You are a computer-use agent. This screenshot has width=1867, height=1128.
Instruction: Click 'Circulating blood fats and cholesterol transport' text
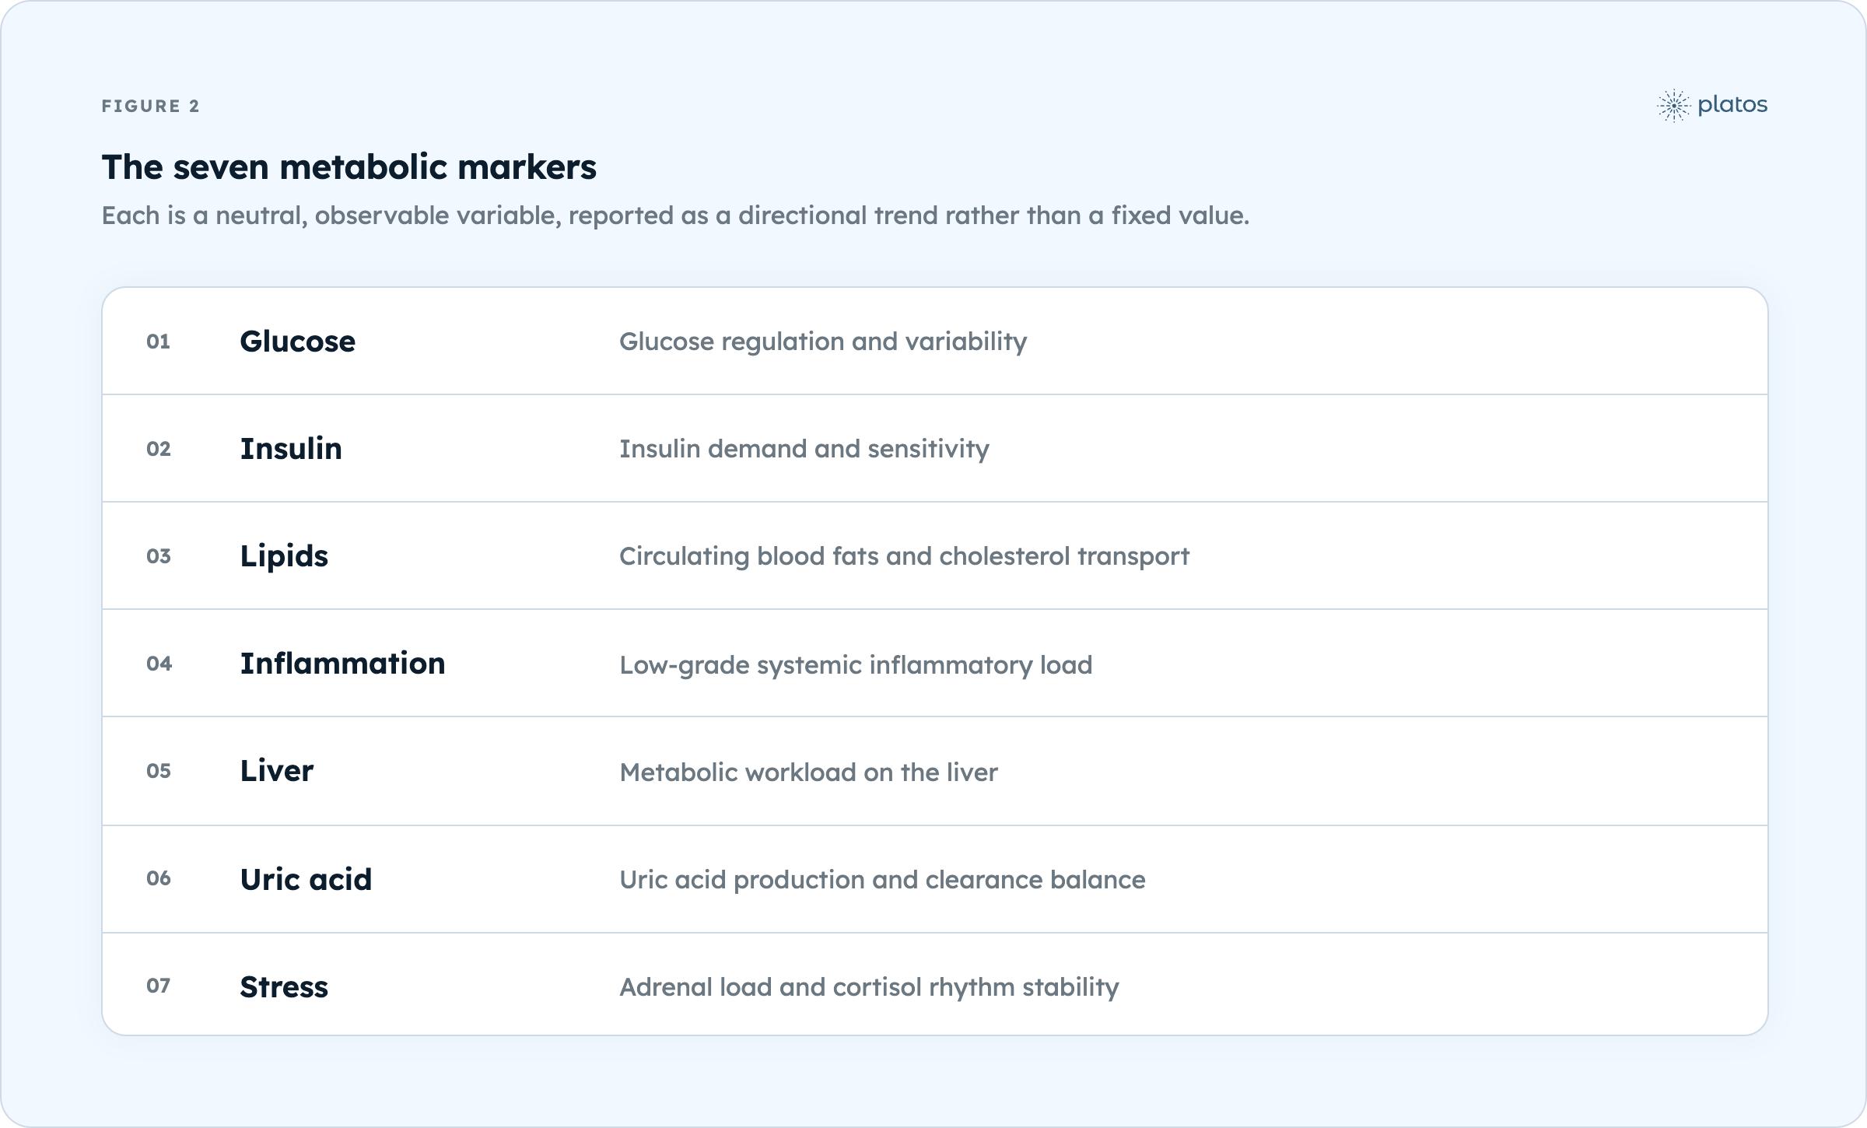pos(904,557)
